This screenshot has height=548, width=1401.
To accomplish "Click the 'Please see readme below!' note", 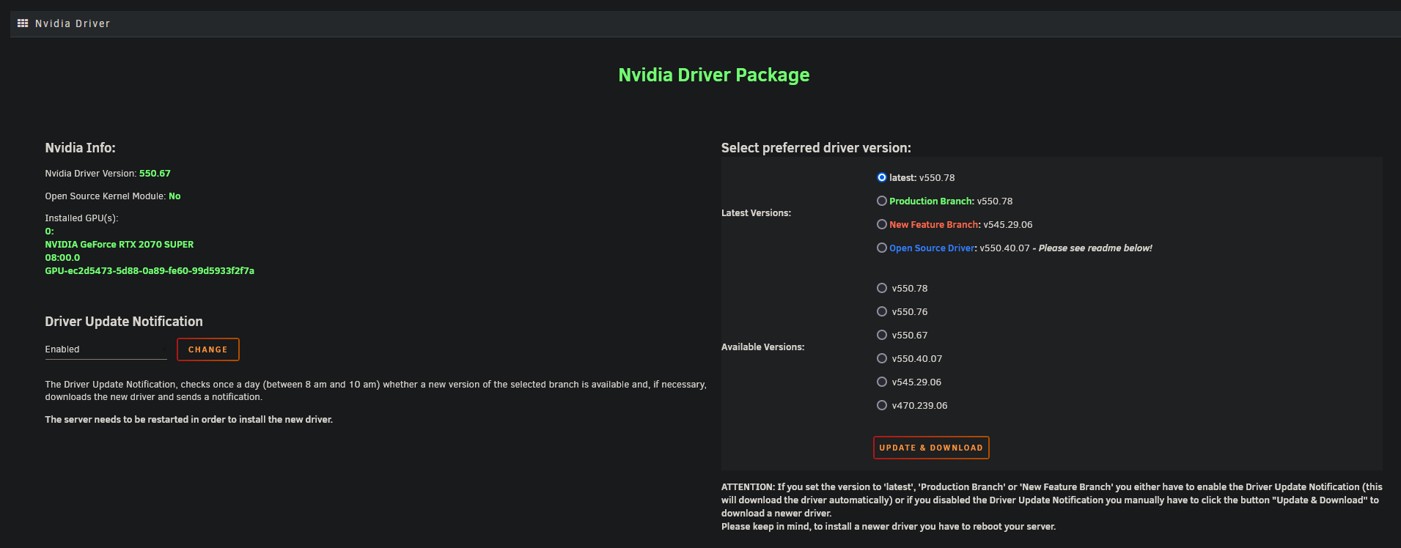I will 1095,248.
